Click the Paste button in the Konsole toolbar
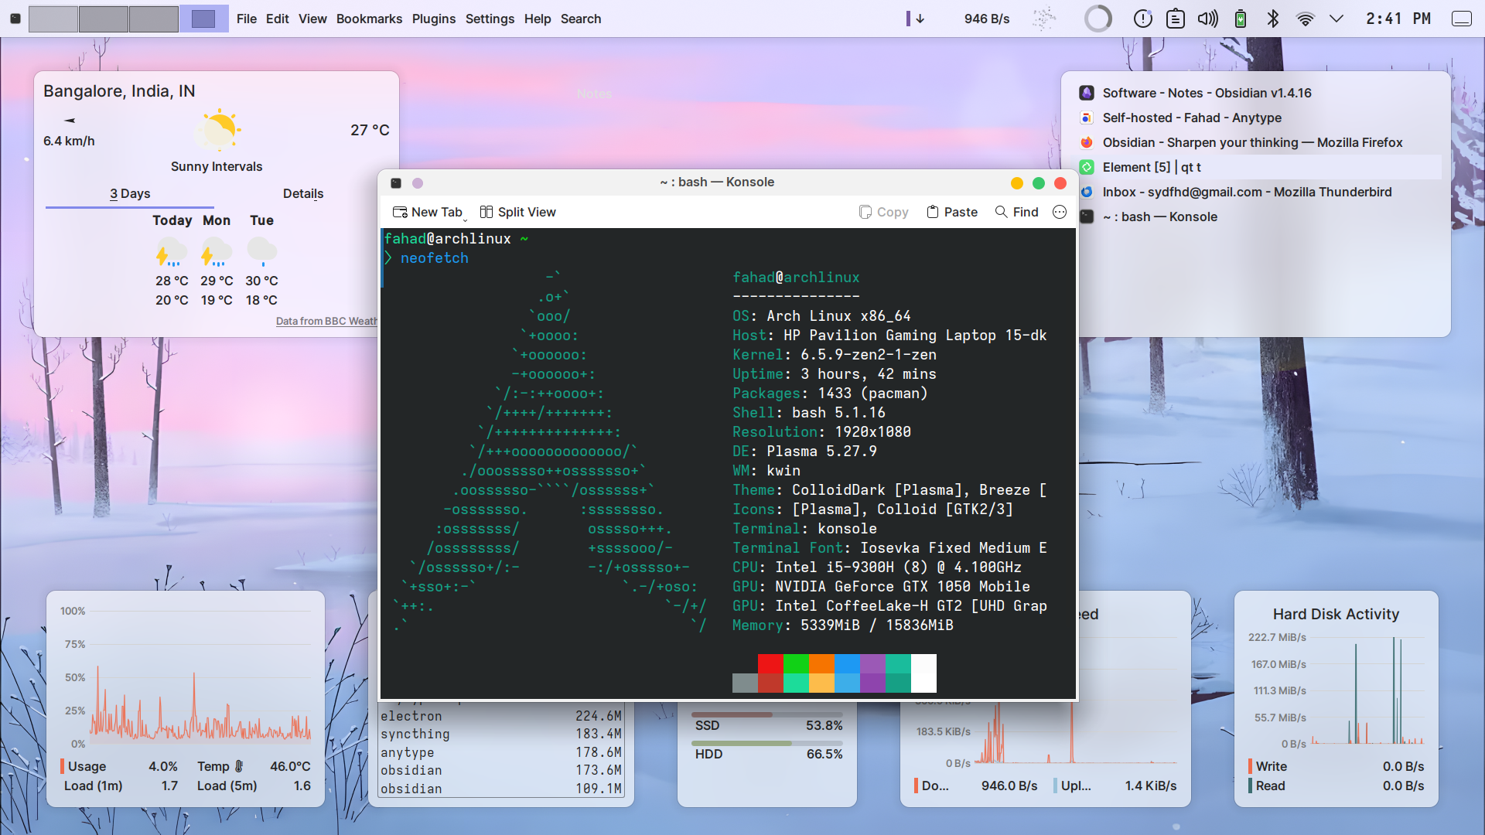 tap(952, 212)
